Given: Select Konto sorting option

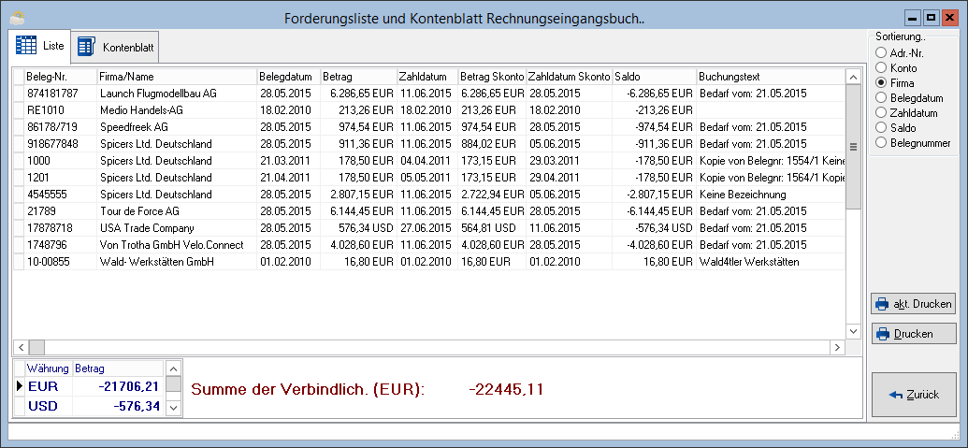Looking at the screenshot, I should pos(896,68).
